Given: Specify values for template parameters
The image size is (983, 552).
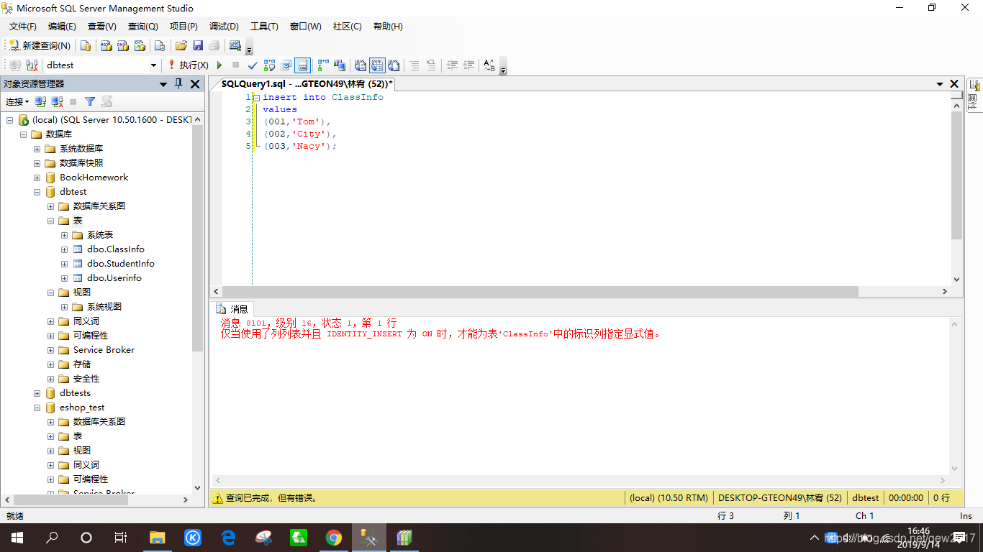Looking at the screenshot, I should point(489,65).
